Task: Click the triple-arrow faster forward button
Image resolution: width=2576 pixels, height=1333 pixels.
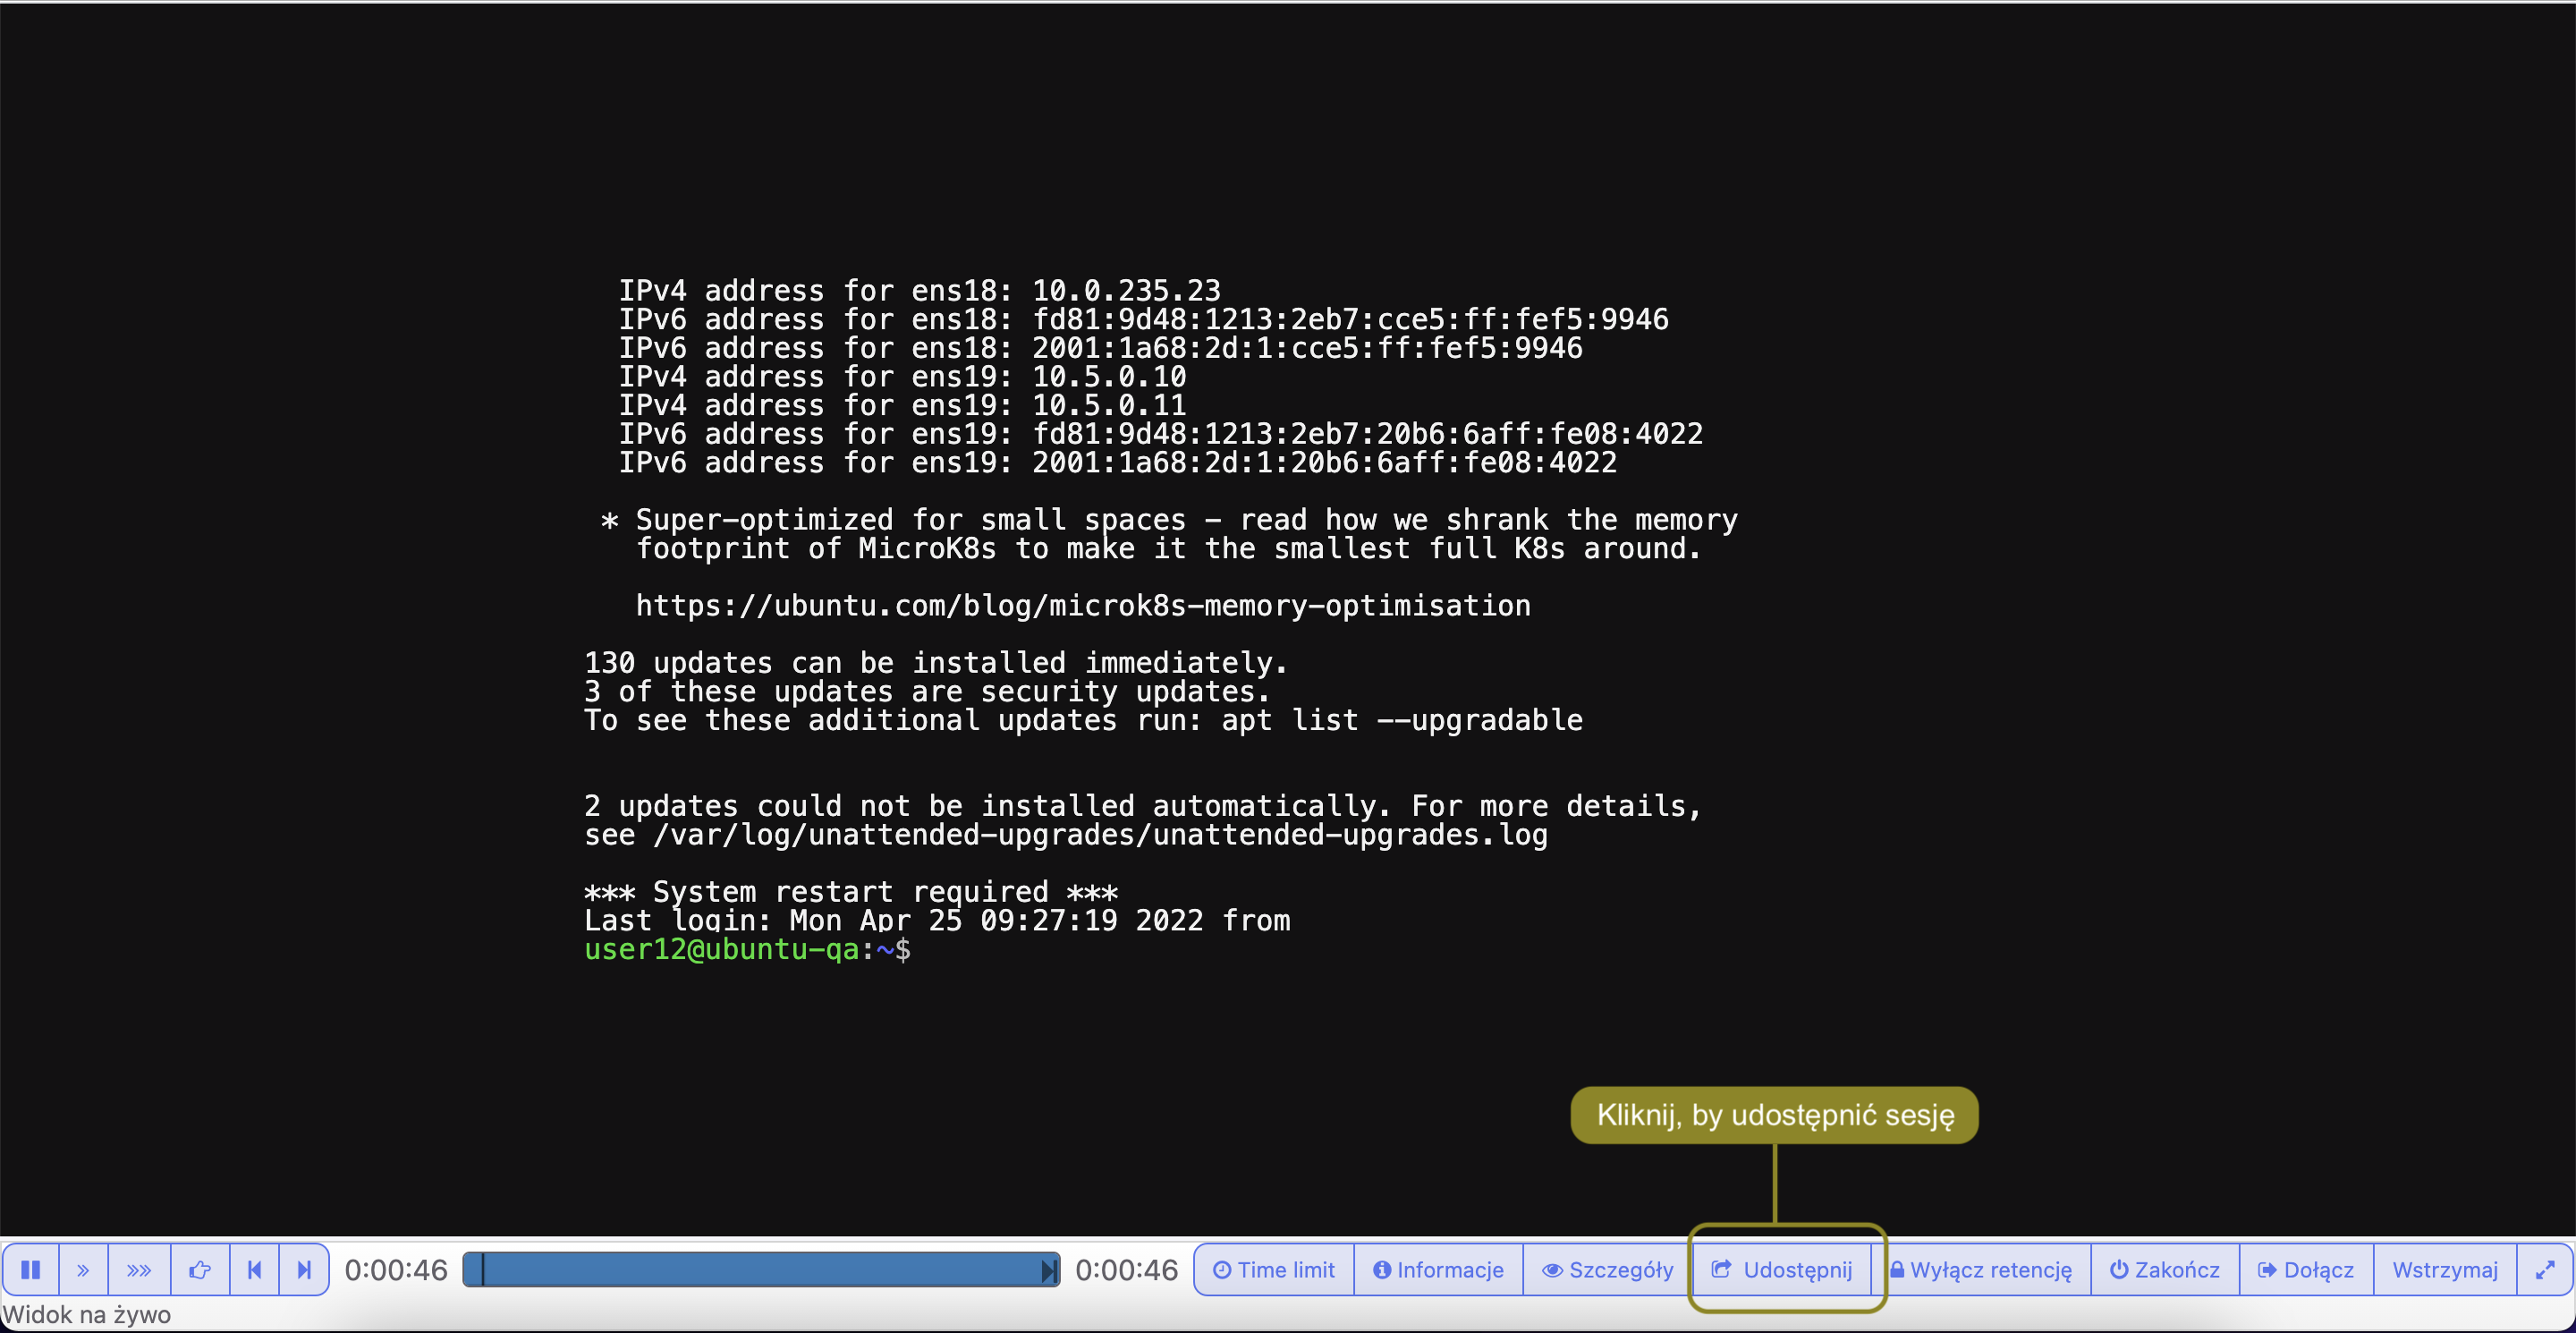Action: point(139,1269)
